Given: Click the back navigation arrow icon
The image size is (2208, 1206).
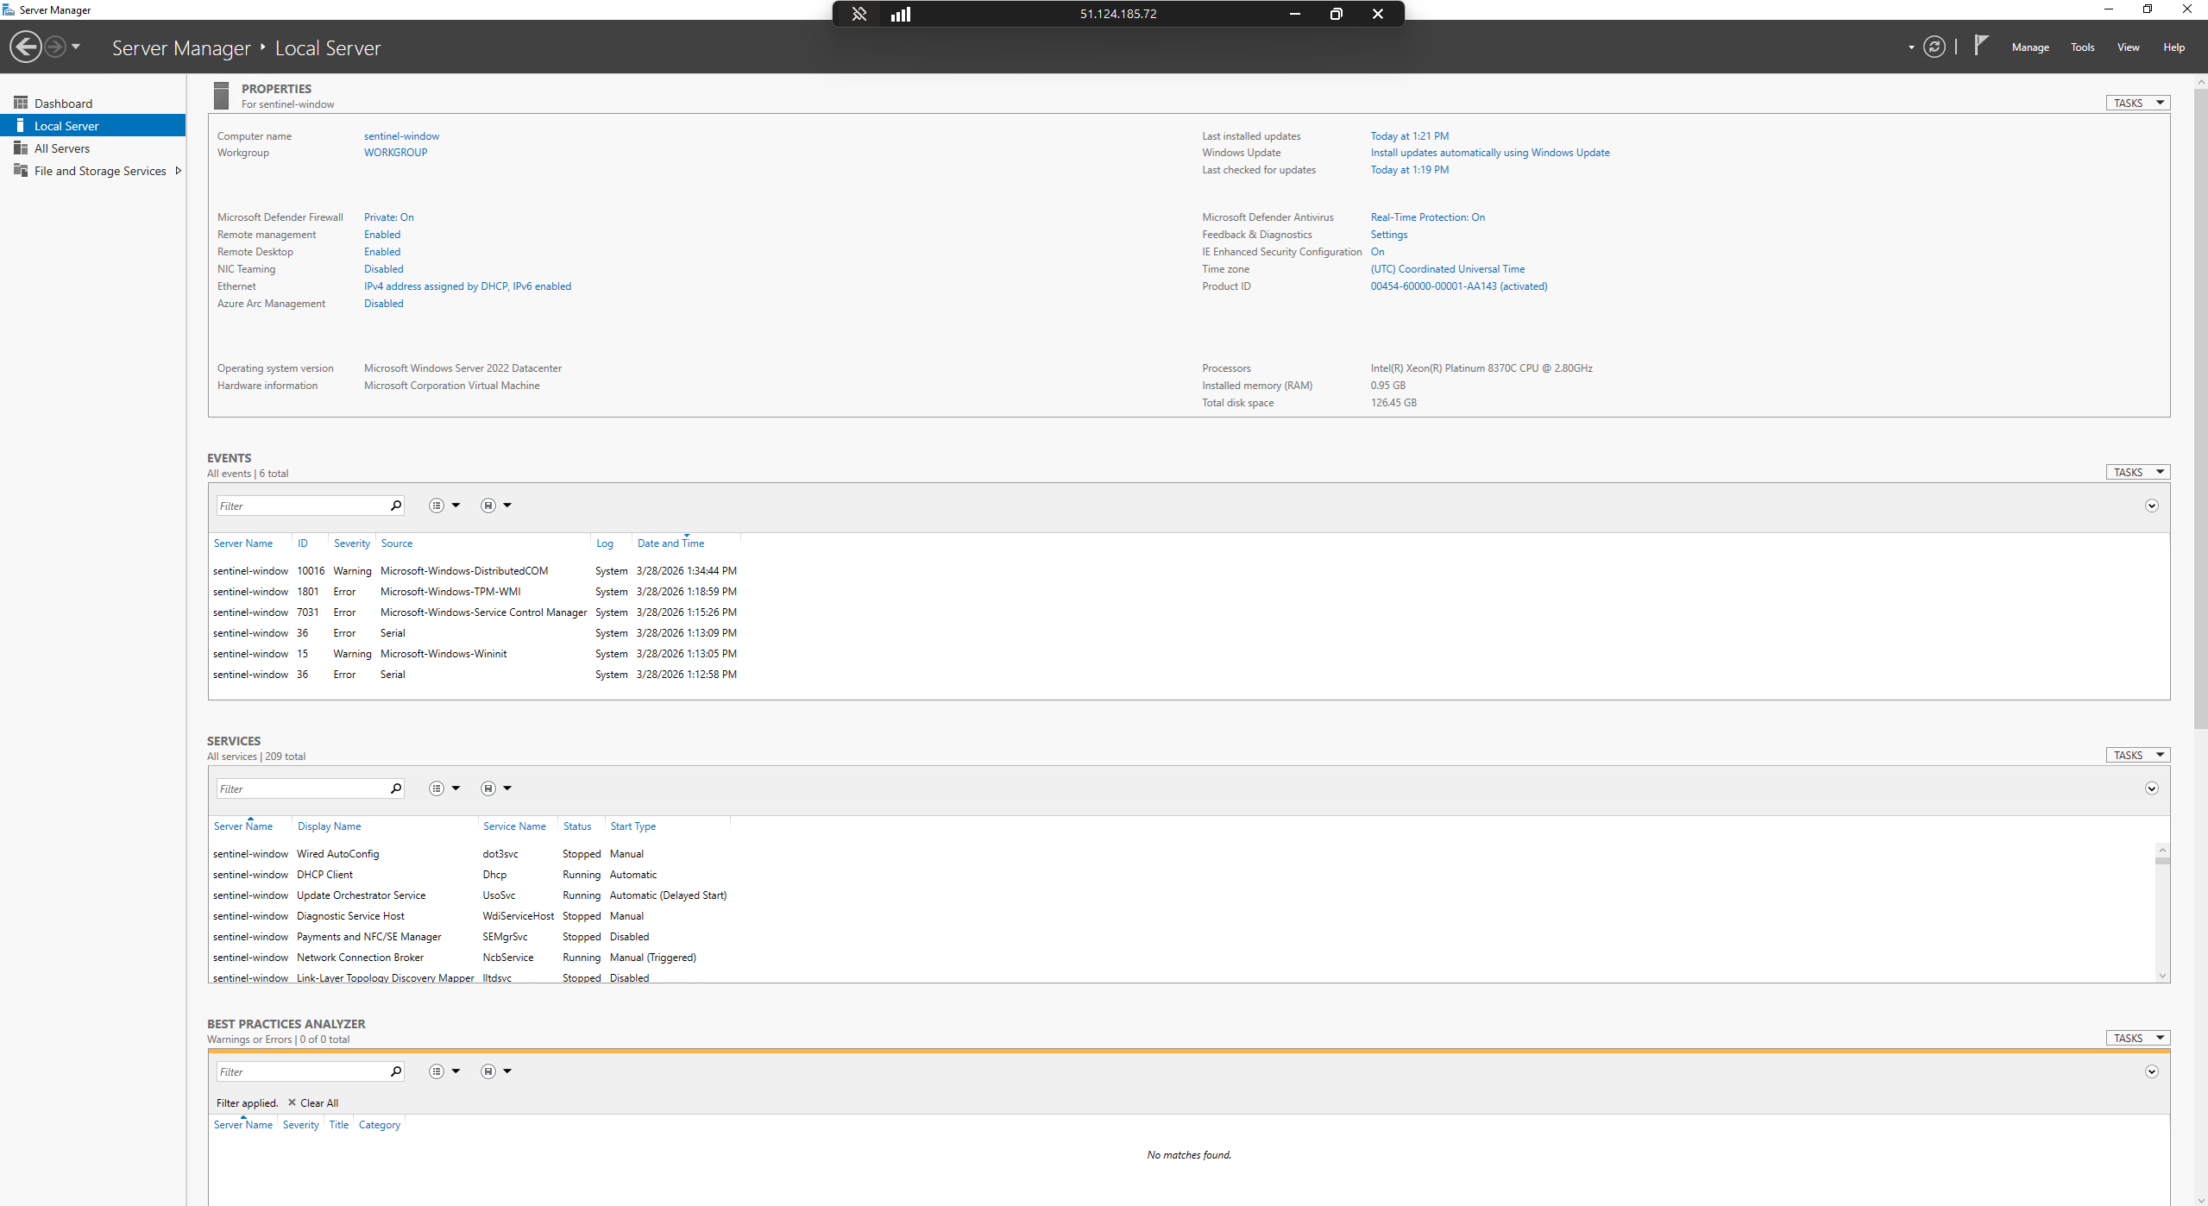Looking at the screenshot, I should pyautogui.click(x=26, y=47).
